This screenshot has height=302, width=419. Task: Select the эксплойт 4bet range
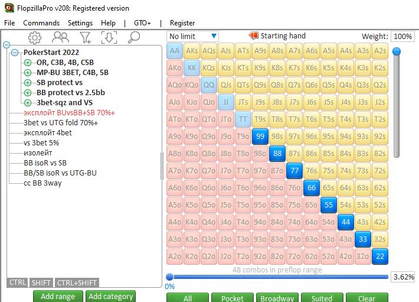48,133
